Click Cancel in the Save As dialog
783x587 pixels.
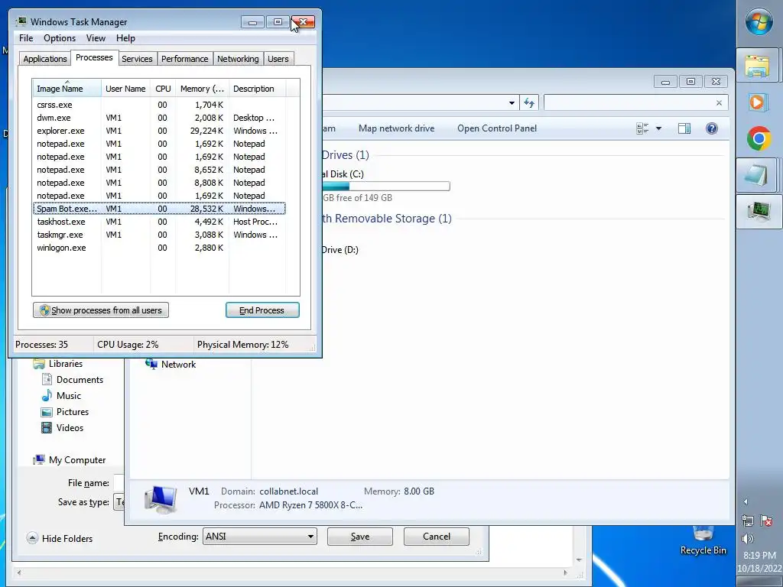click(x=436, y=536)
